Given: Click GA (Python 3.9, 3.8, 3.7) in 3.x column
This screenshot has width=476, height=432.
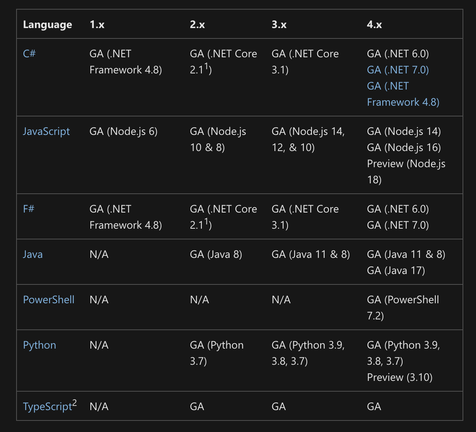Looking at the screenshot, I should tap(308, 353).
